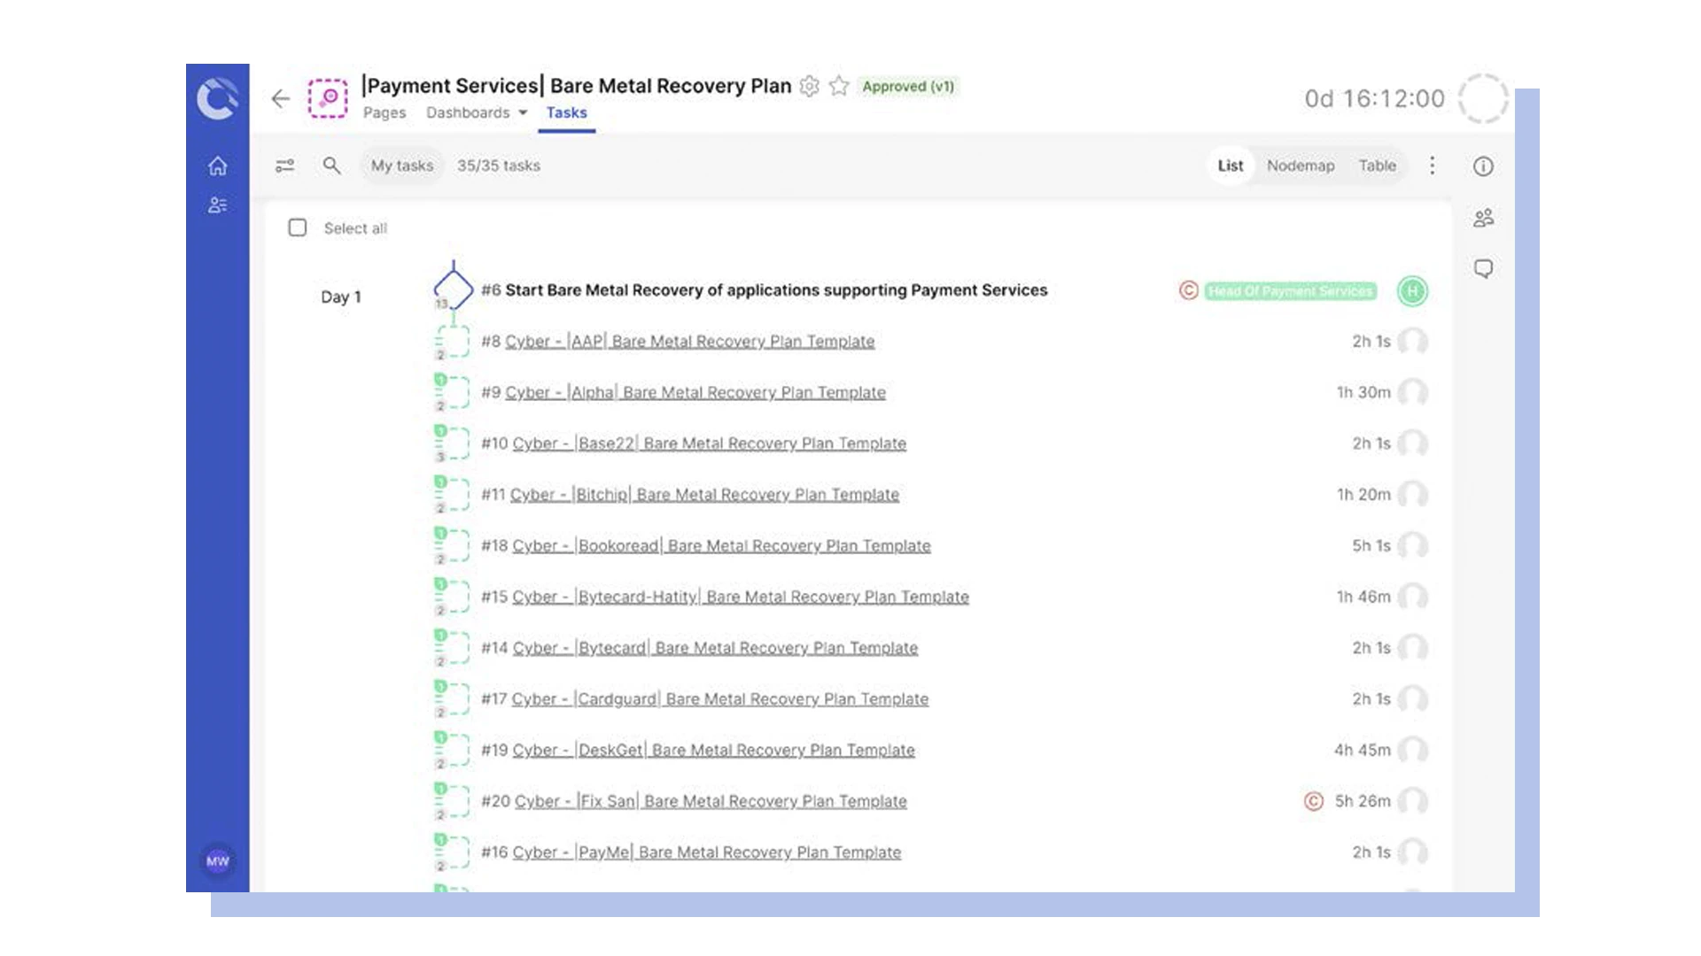
Task: Open the comments chat icon
Action: coord(1483,268)
